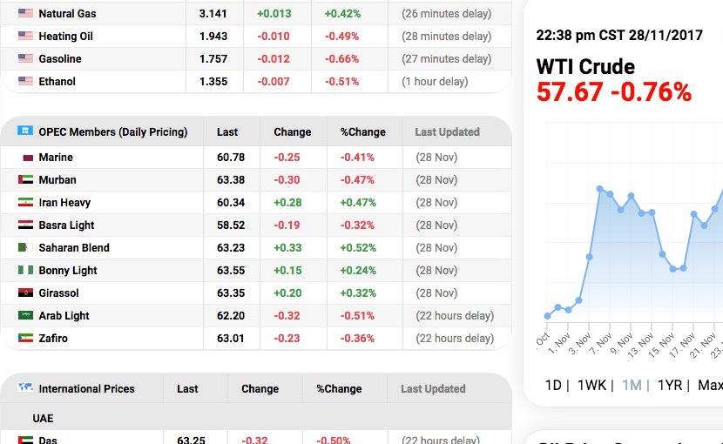Click the WTI Crude chart title

[x=585, y=67]
